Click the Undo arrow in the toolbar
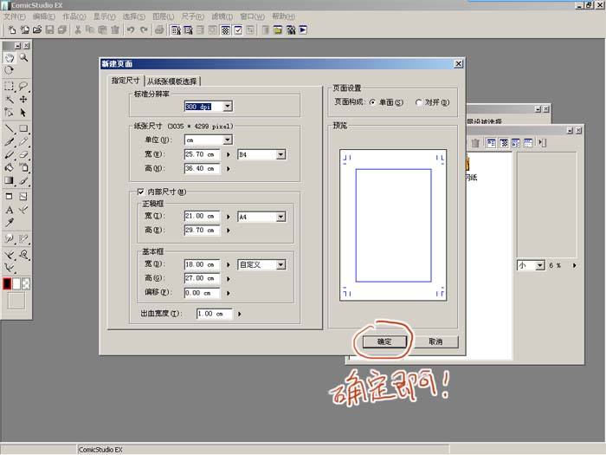The height and width of the screenshot is (455, 606). click(130, 29)
